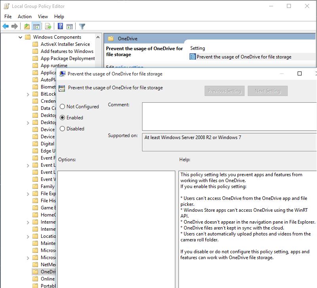
Task: Click the Previous Setting button
Action: (x=224, y=91)
